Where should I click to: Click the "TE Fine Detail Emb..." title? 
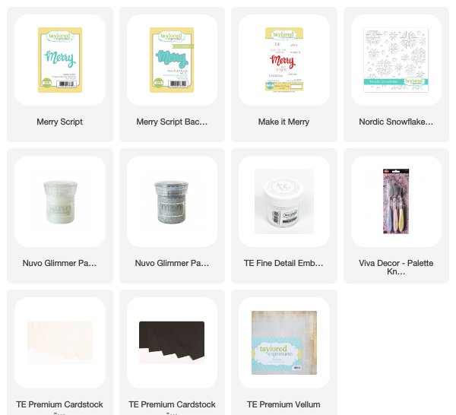(x=283, y=263)
